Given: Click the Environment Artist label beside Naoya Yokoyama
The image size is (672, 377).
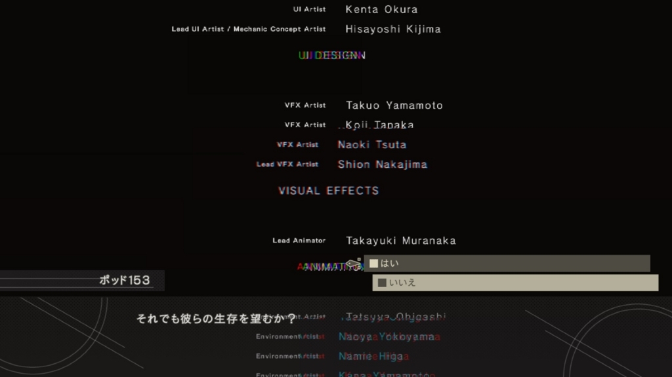Looking at the screenshot, I should pyautogui.click(x=290, y=337).
